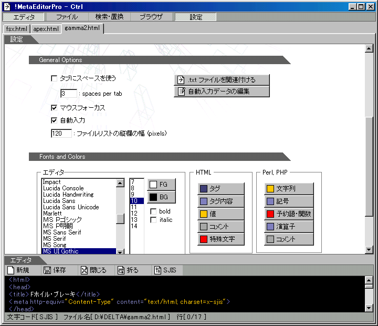Screen dimensions: 378x326
Task: Open the 検索・置換 menu
Action: pos(109,17)
